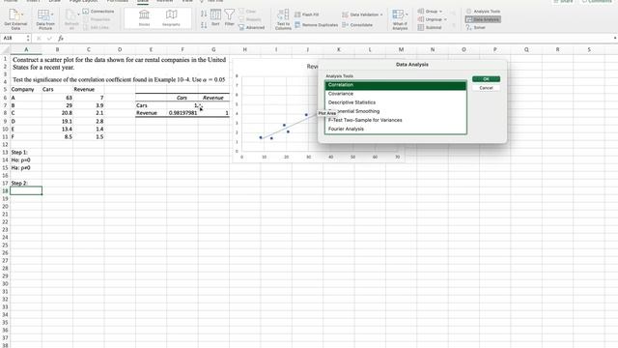Select Exponential Smoothing in the list
618x348 pixels.
[395, 111]
